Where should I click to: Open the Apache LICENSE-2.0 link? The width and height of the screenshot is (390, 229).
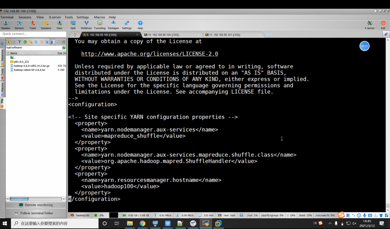[149, 54]
